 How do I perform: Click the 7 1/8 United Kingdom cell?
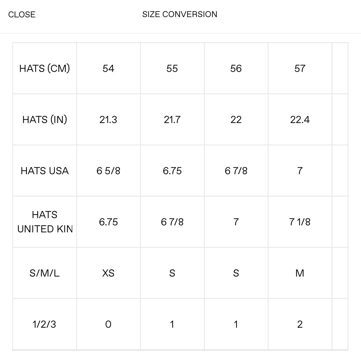point(300,222)
